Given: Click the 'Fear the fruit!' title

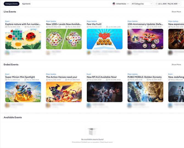Looking at the screenshot, I should pyautogui.click(x=94, y=24).
